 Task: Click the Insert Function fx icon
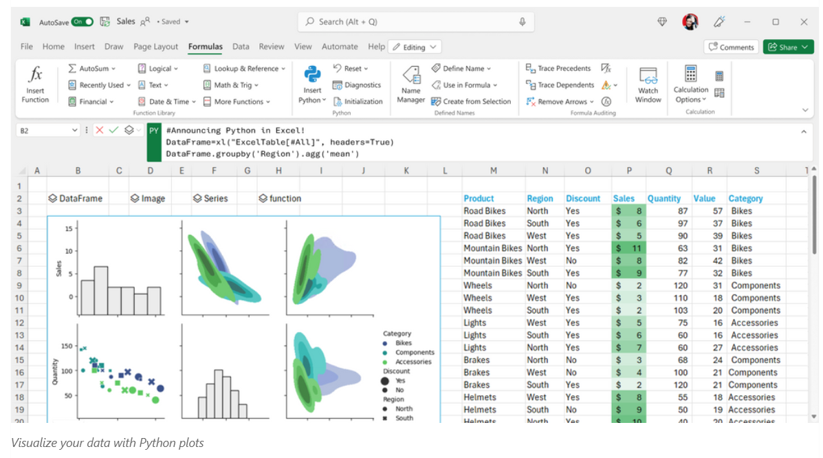click(x=35, y=75)
